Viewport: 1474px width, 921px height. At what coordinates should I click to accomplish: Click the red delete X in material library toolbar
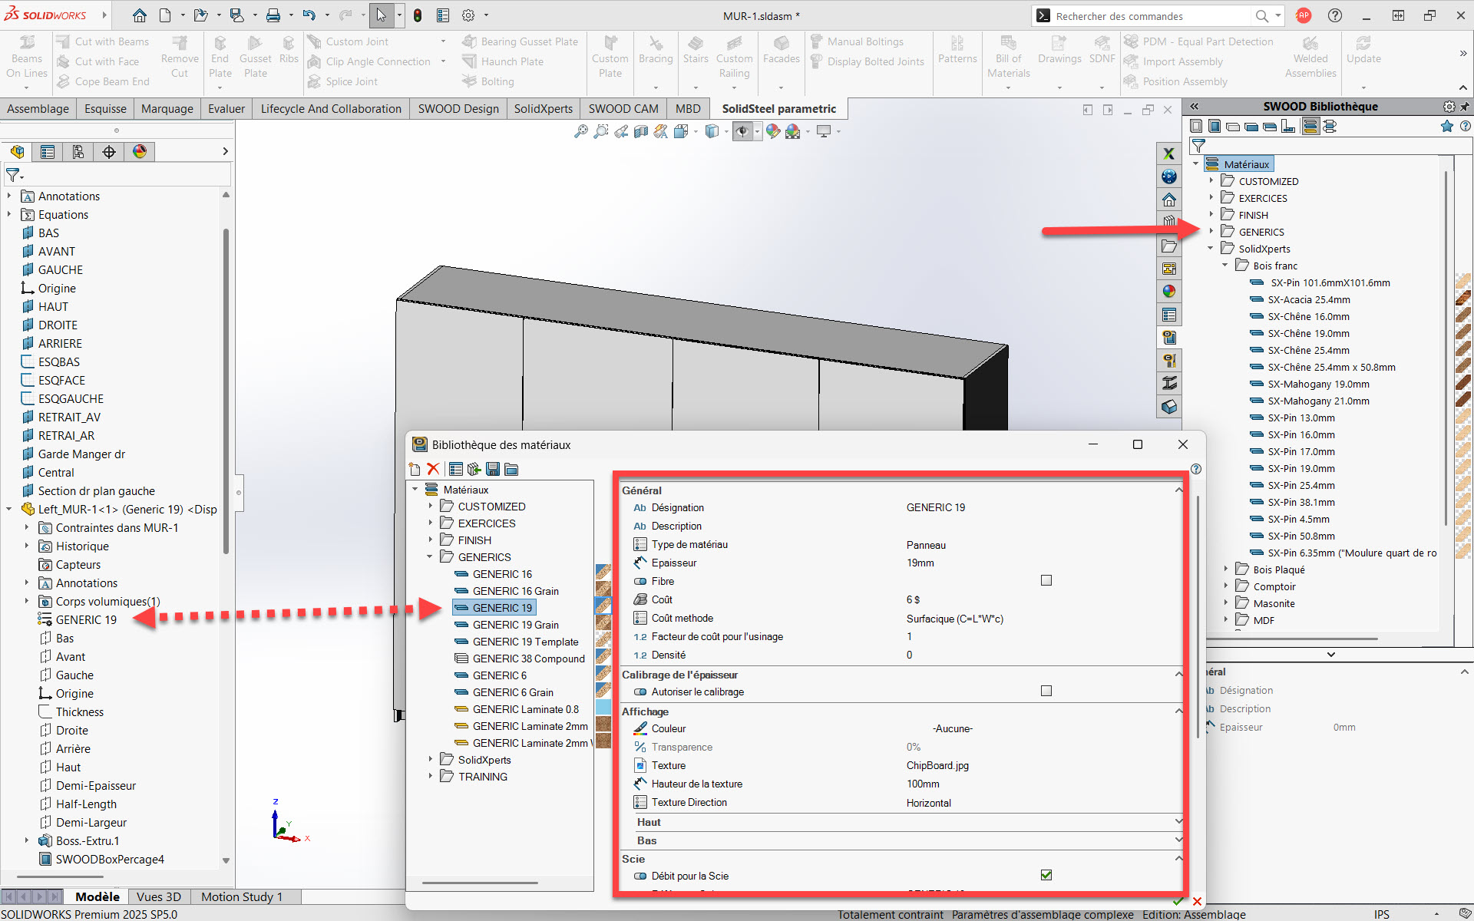(433, 469)
